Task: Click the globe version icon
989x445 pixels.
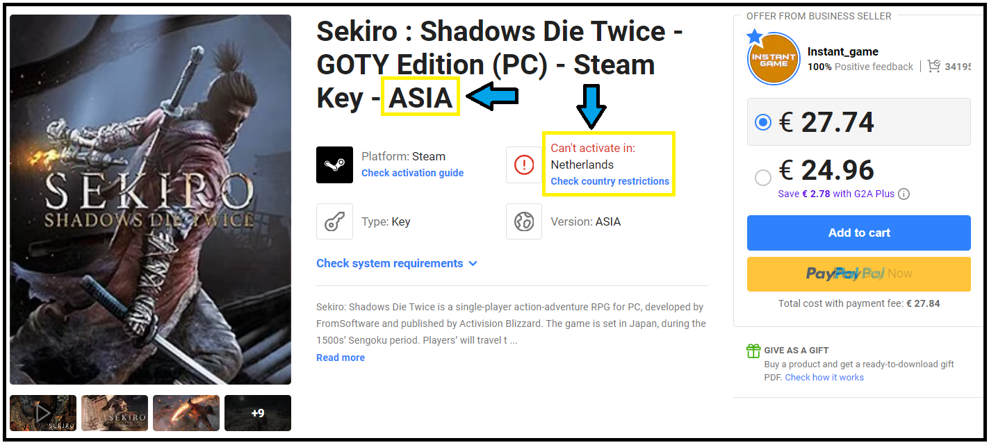Action: (524, 221)
